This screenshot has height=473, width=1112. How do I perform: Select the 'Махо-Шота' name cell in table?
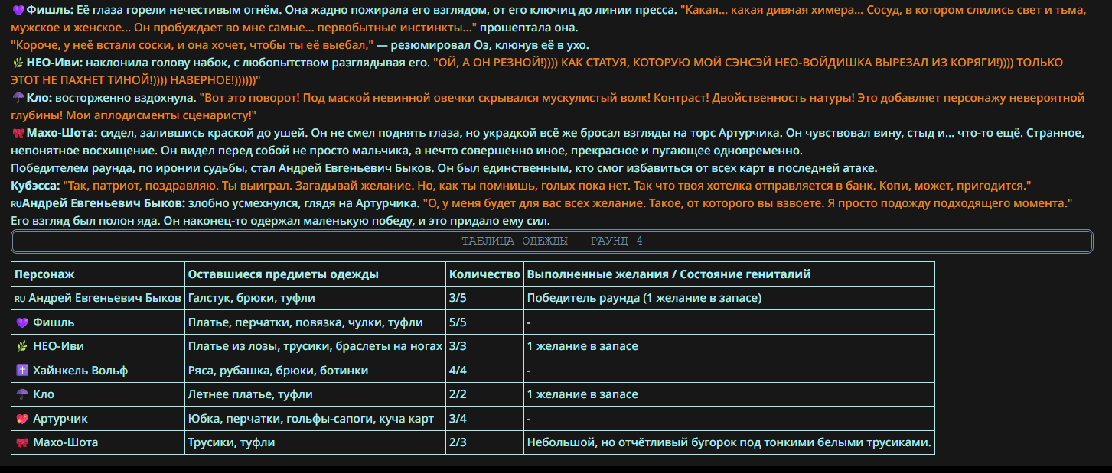click(98, 443)
